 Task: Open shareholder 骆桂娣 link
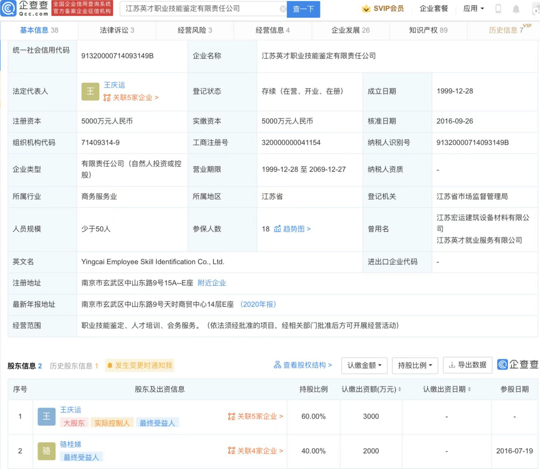pos(71,444)
